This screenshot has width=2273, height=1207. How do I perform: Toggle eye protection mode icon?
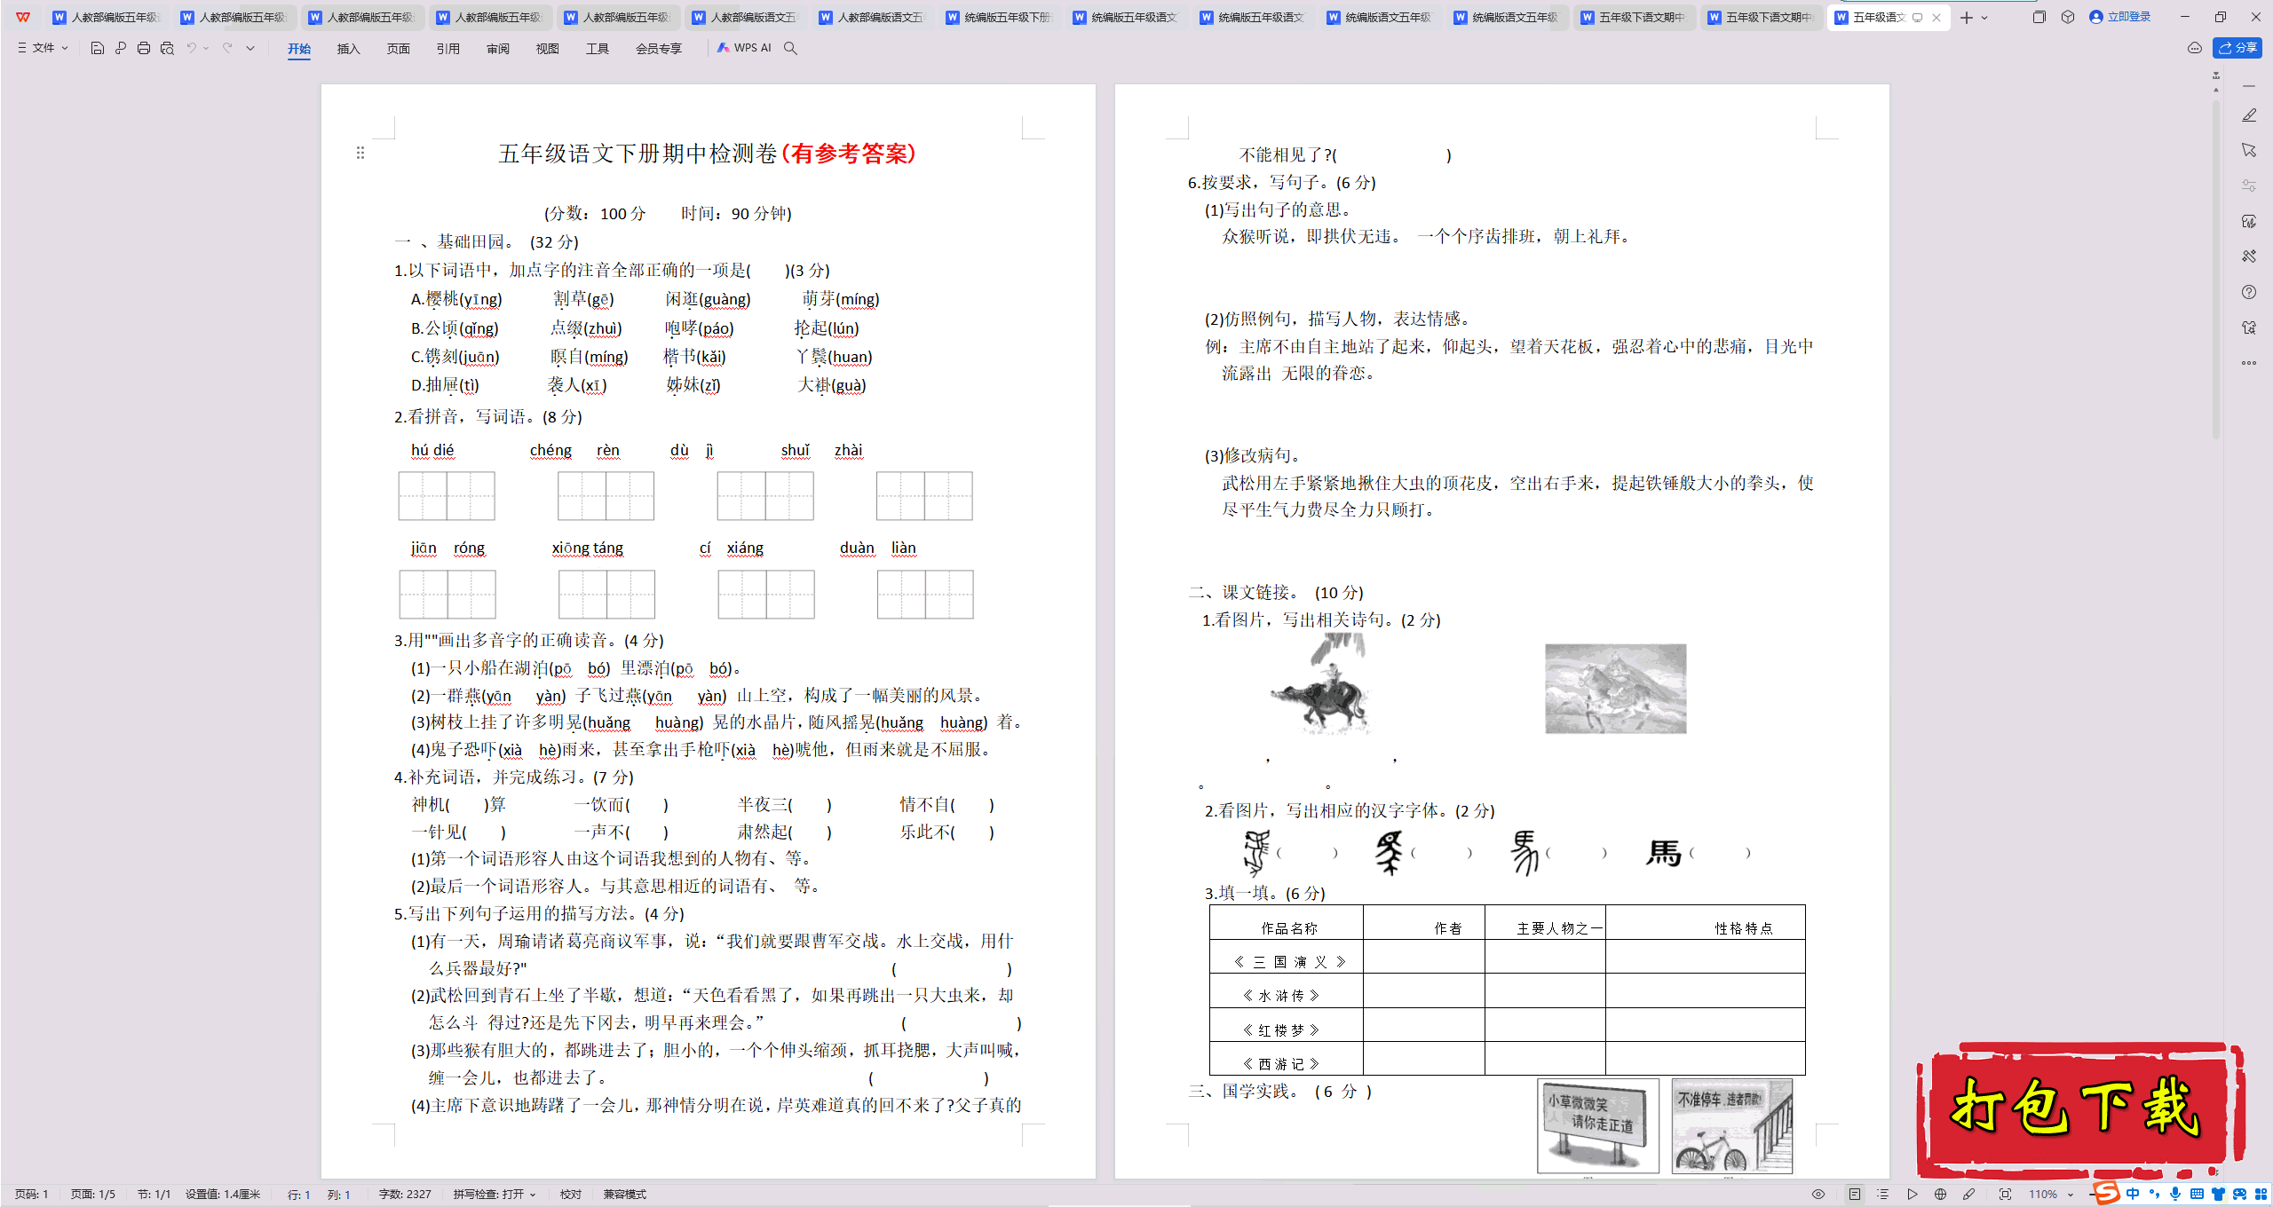coord(1818,1195)
